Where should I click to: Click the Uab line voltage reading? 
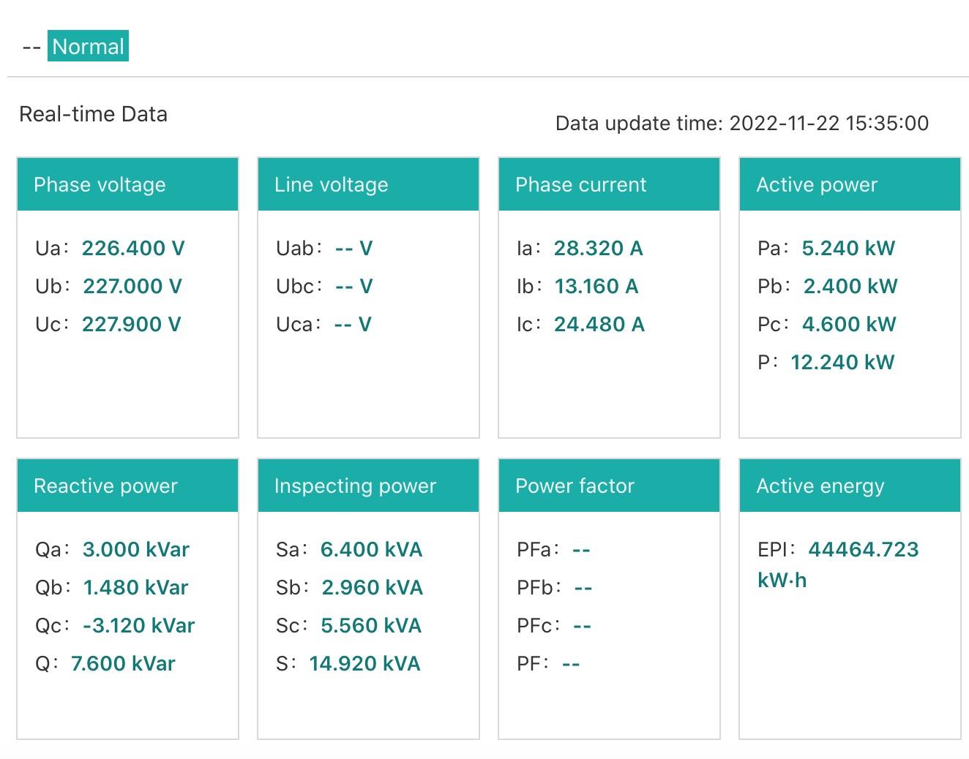tap(353, 249)
